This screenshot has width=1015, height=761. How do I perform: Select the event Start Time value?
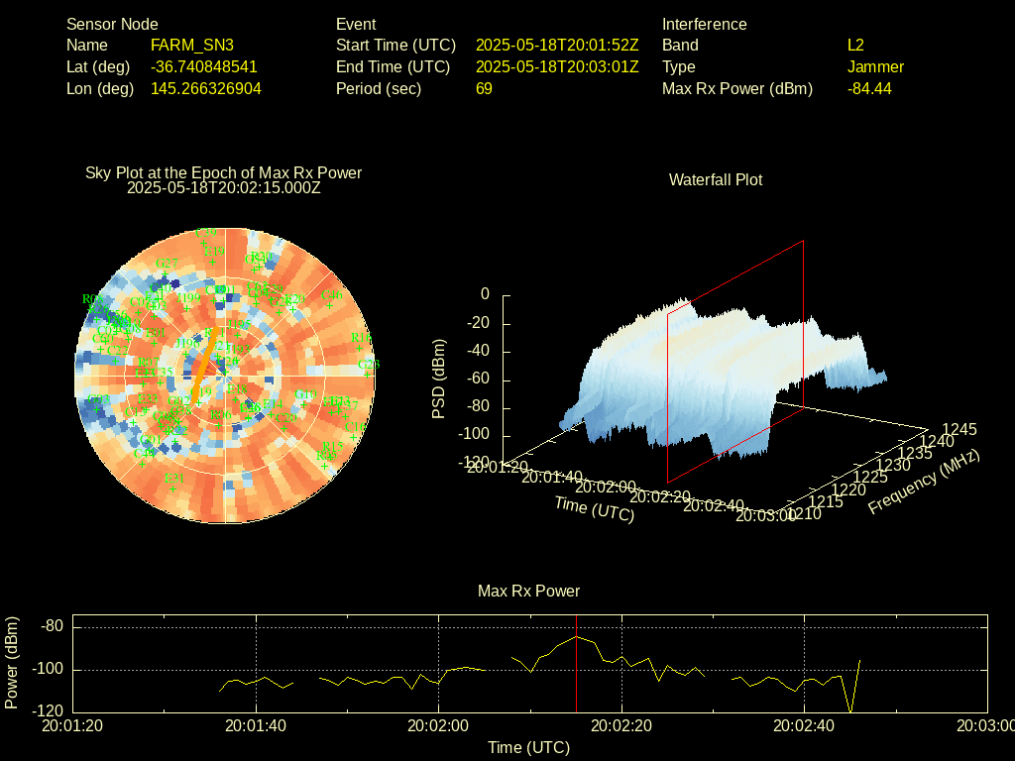(x=557, y=45)
